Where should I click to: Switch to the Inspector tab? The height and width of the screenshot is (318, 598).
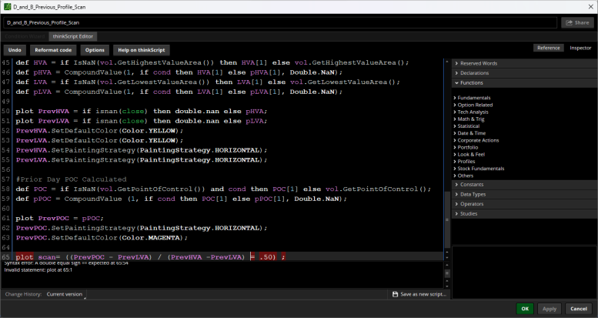580,48
